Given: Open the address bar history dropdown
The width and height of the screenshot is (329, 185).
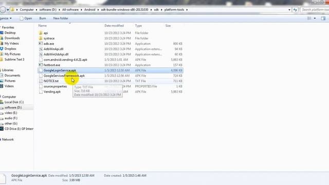Looking at the screenshot, I should pyautogui.click(x=289, y=10).
